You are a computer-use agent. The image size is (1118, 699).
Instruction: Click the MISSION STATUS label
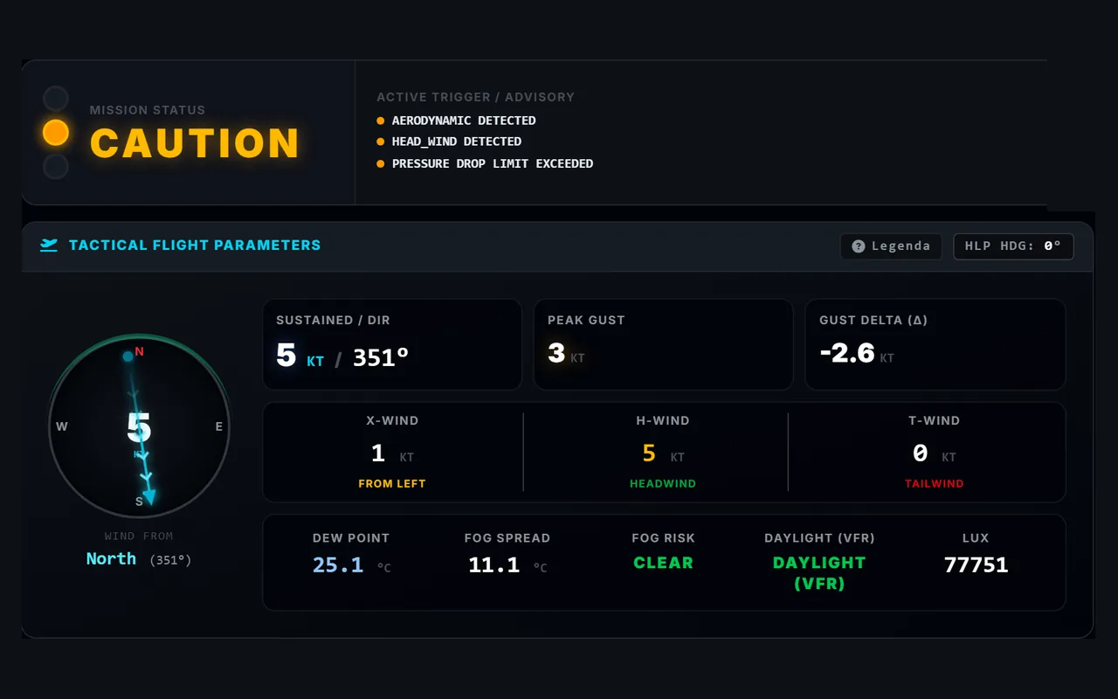coord(148,110)
